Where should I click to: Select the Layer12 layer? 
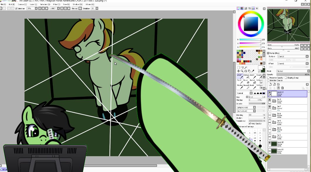click(x=287, y=151)
